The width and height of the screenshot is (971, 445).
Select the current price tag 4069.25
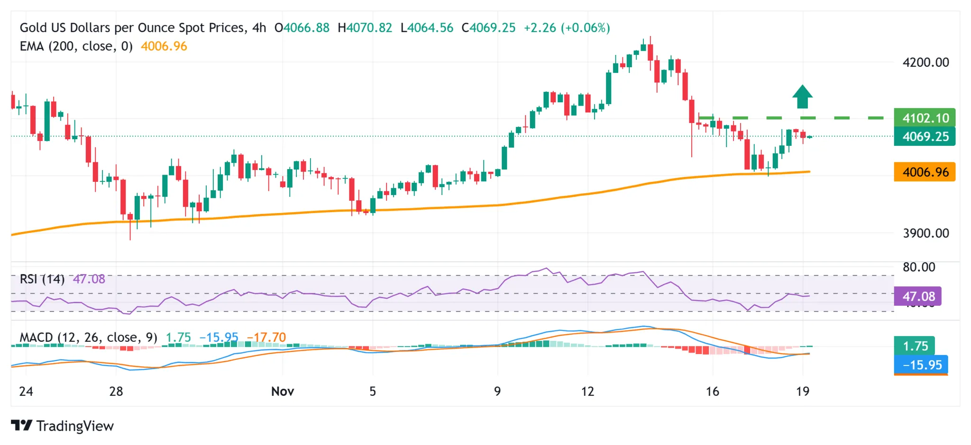[925, 137]
